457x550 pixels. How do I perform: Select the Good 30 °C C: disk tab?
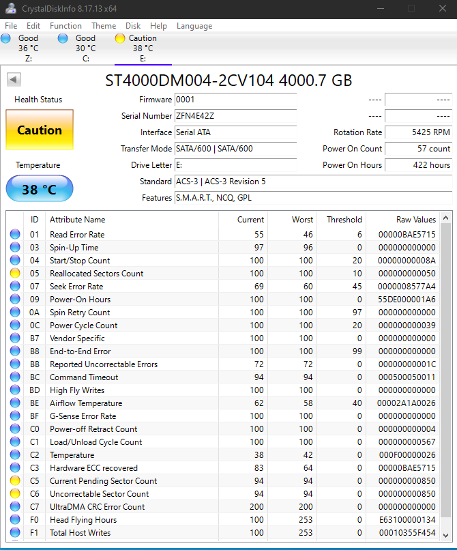[86, 48]
